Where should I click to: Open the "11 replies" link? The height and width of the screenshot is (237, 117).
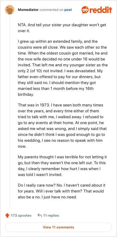(x=51, y=215)
